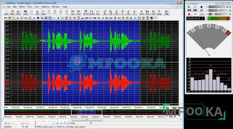The height and width of the screenshot is (129, 233).
Task: Trim the selection with the Trim icon
Action: (x=78, y=12)
